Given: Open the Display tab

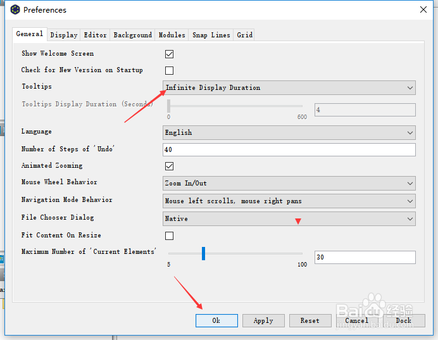Looking at the screenshot, I should (x=64, y=35).
